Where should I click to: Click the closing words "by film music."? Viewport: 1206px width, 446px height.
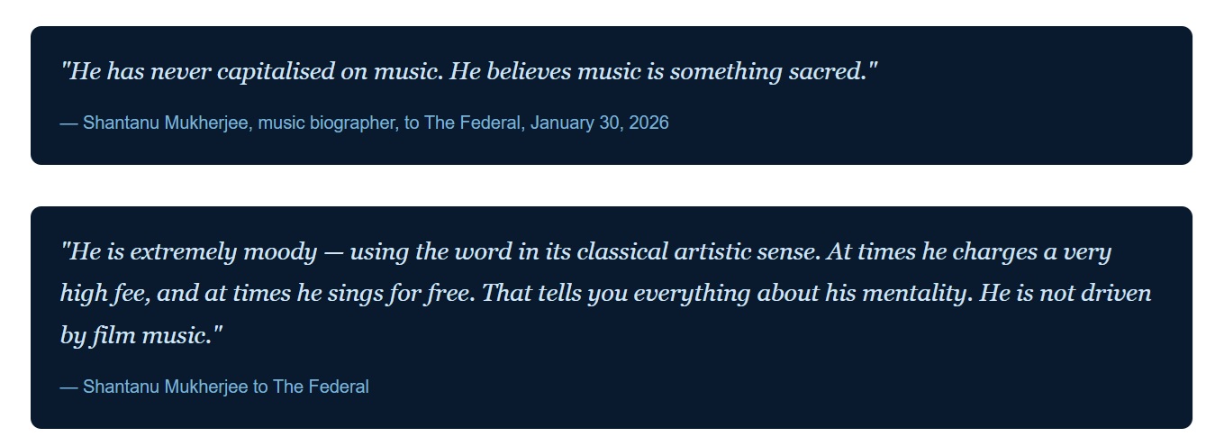point(141,336)
